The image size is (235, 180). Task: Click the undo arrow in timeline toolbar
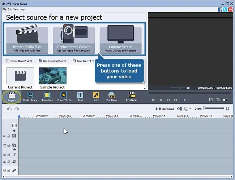[9, 109]
